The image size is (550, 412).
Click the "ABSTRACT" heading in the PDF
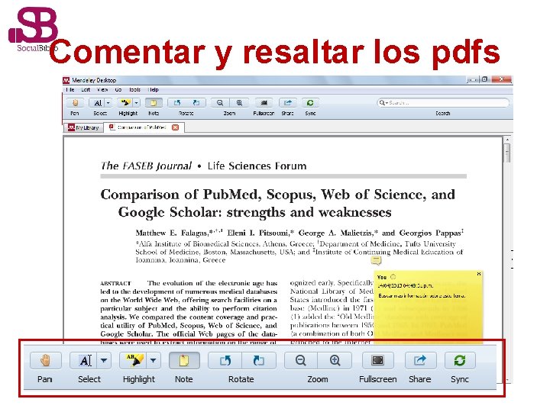(x=116, y=283)
